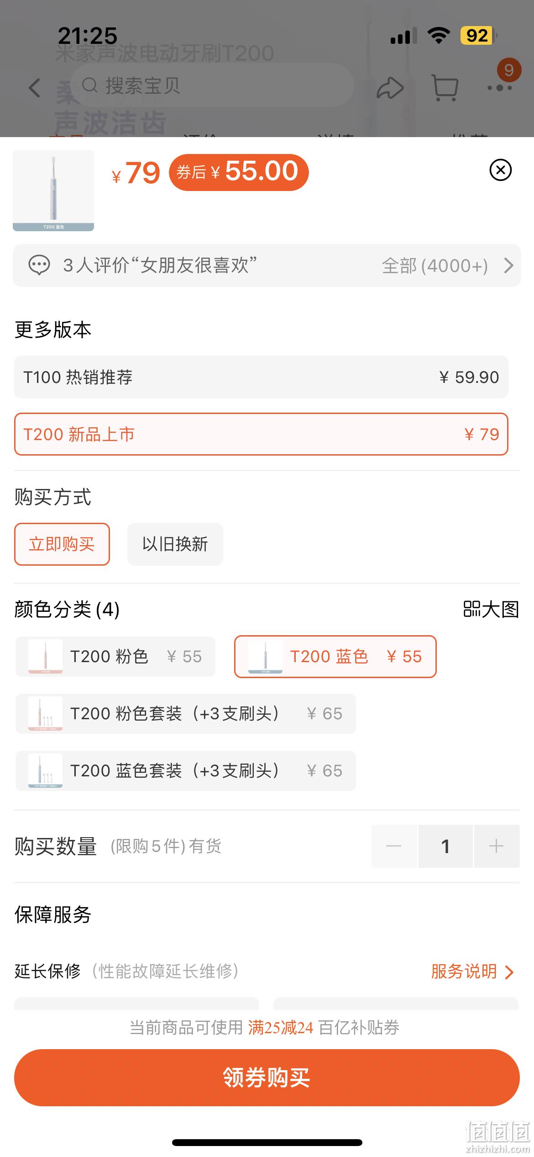The width and height of the screenshot is (534, 1157).
Task: Close the product options sheet
Action: point(501,170)
